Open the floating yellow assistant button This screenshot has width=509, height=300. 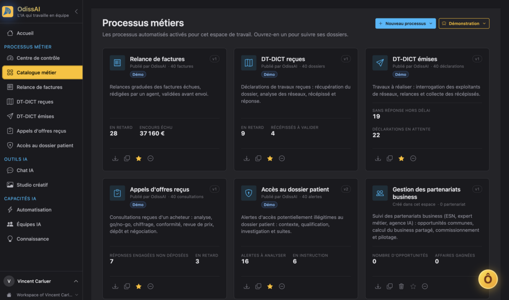pos(488,279)
